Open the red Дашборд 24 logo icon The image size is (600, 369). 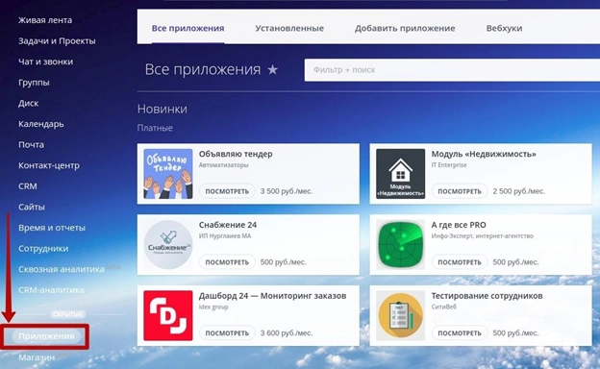168,315
